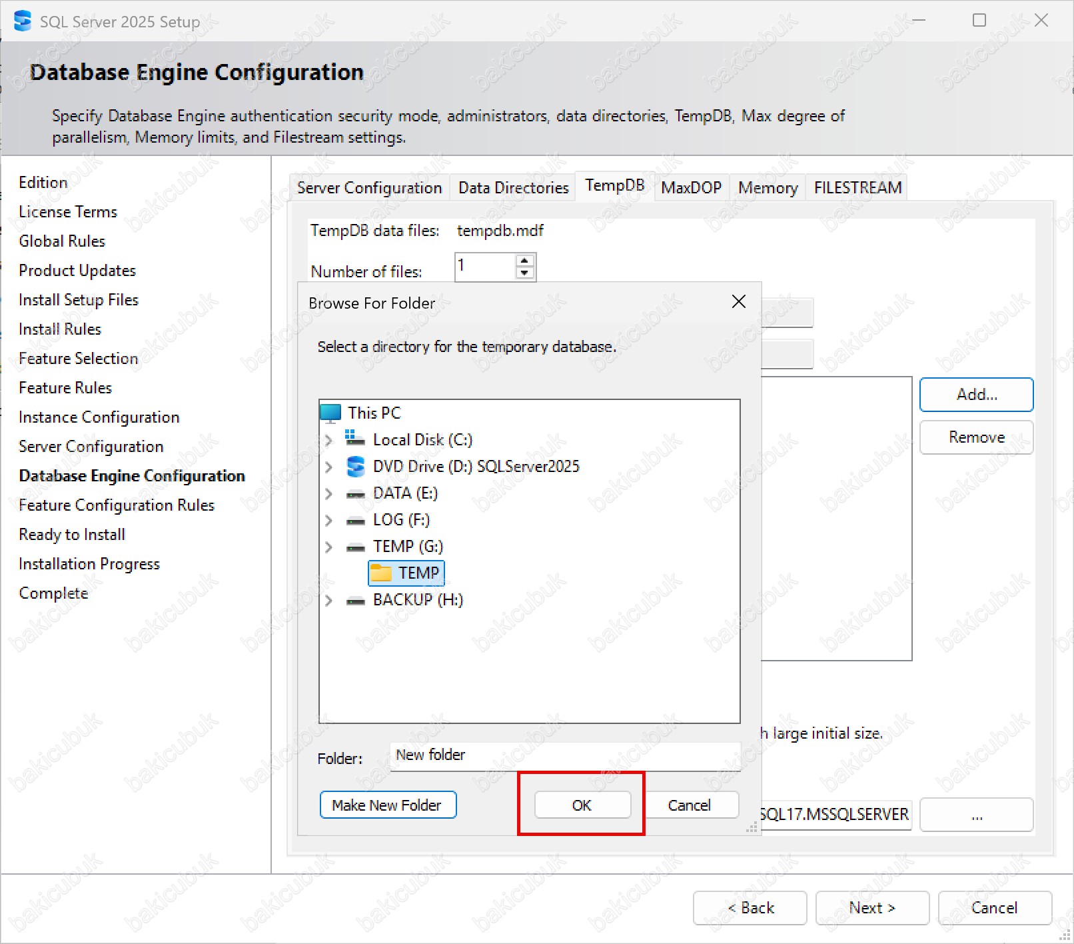Expand the DATA (E:) tree node

[x=328, y=493]
